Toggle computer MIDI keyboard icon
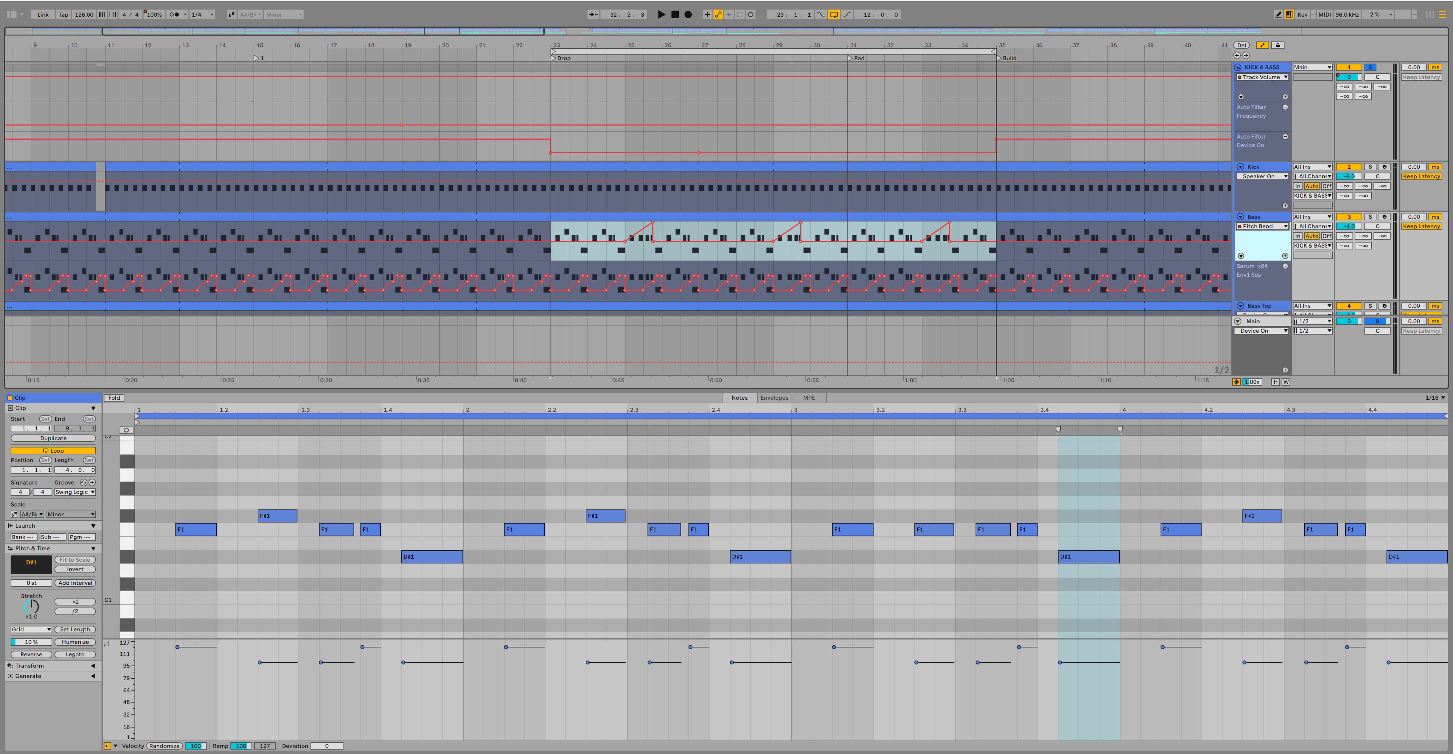 pyautogui.click(x=1290, y=15)
